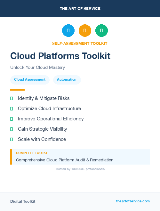Click The Art of Service header title
Screen dimensions: 160x211
[x=80, y=9]
